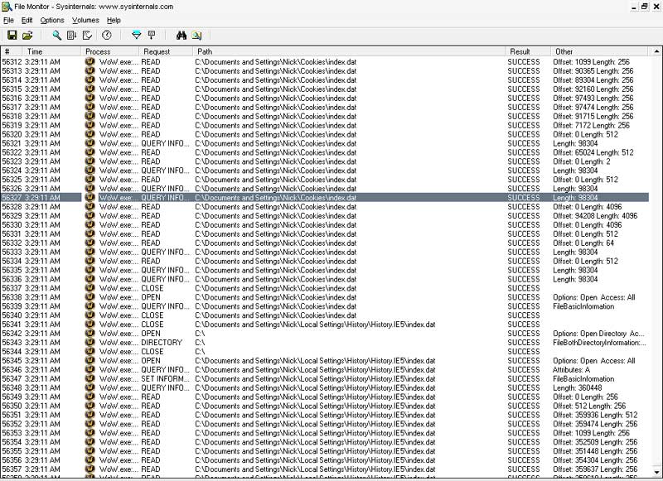This screenshot has width=663, height=481.
Task: Open the Options menu
Action: tap(52, 20)
